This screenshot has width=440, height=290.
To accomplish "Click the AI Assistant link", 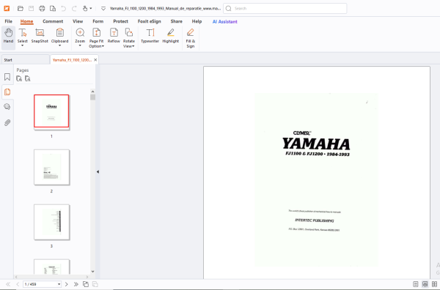I will (x=225, y=21).
